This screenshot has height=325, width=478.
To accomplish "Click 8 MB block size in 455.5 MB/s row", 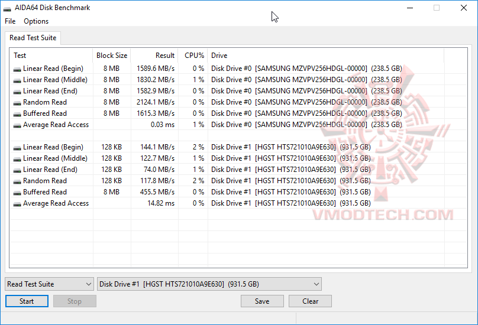I will 112,192.
